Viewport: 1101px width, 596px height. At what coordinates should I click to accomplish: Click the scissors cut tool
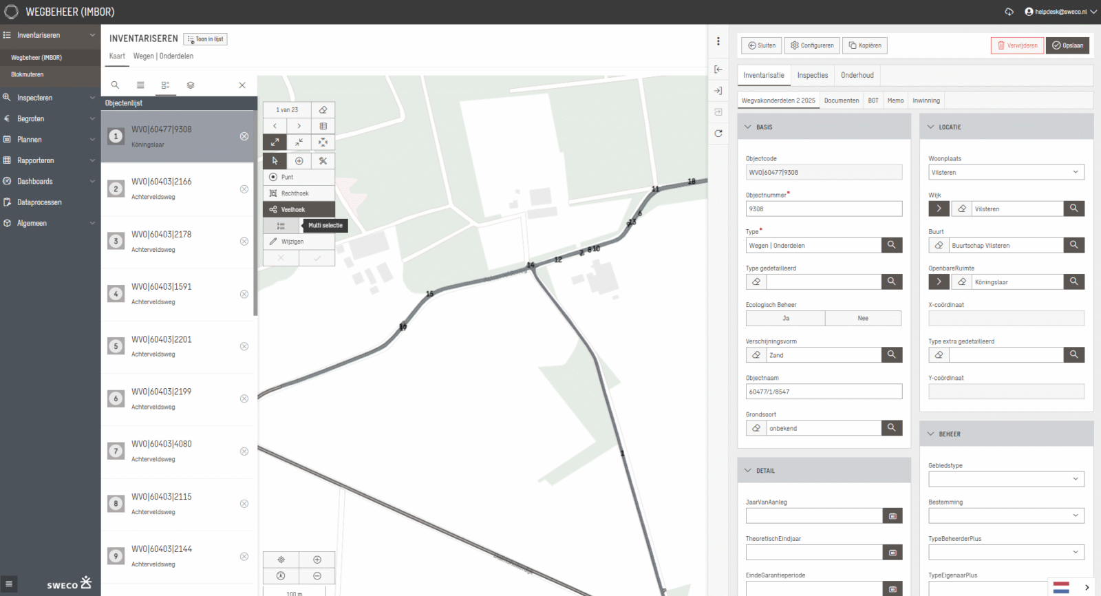coord(323,161)
